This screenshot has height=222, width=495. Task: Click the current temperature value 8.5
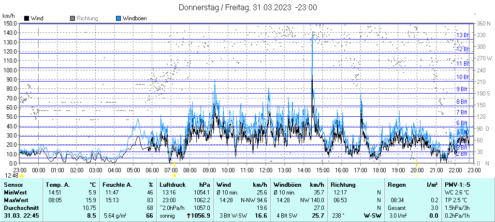tap(91, 216)
